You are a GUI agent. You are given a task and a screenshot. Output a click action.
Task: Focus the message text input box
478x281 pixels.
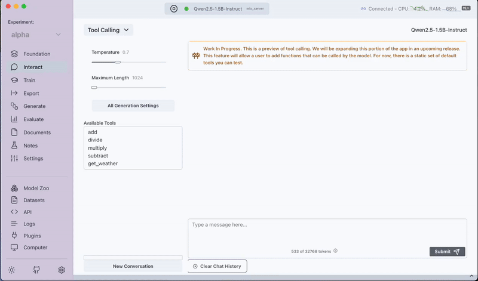click(x=327, y=231)
